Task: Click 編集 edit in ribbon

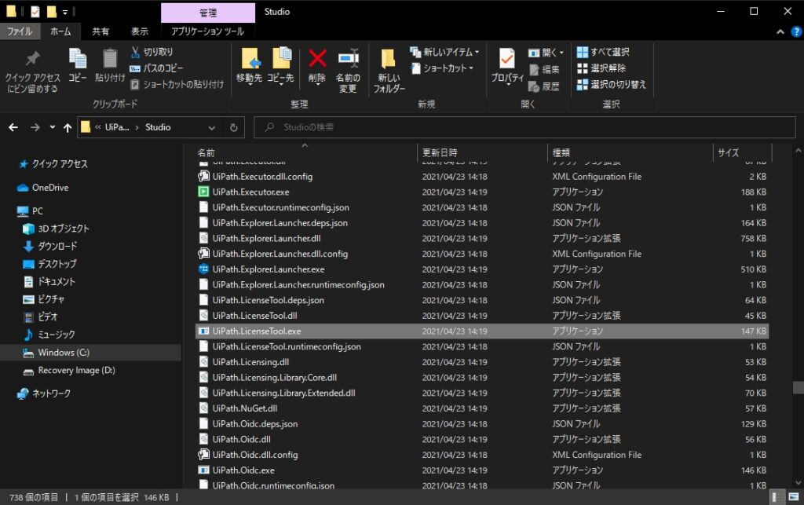Action: click(x=544, y=70)
